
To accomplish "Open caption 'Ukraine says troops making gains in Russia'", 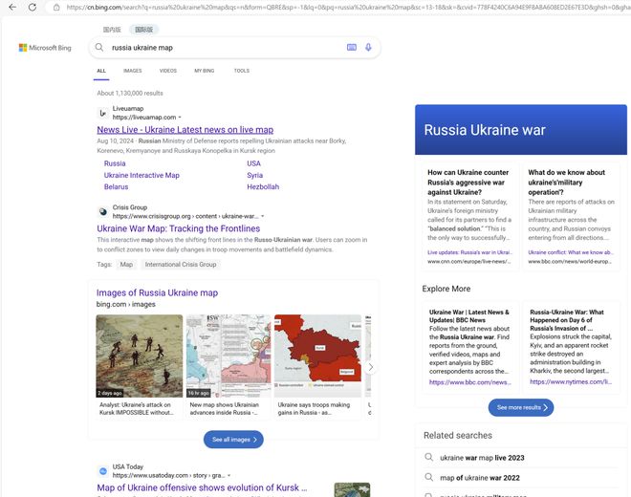I will point(314,408).
